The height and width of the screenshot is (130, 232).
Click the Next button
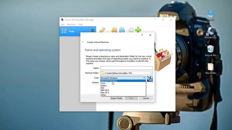[131, 98]
